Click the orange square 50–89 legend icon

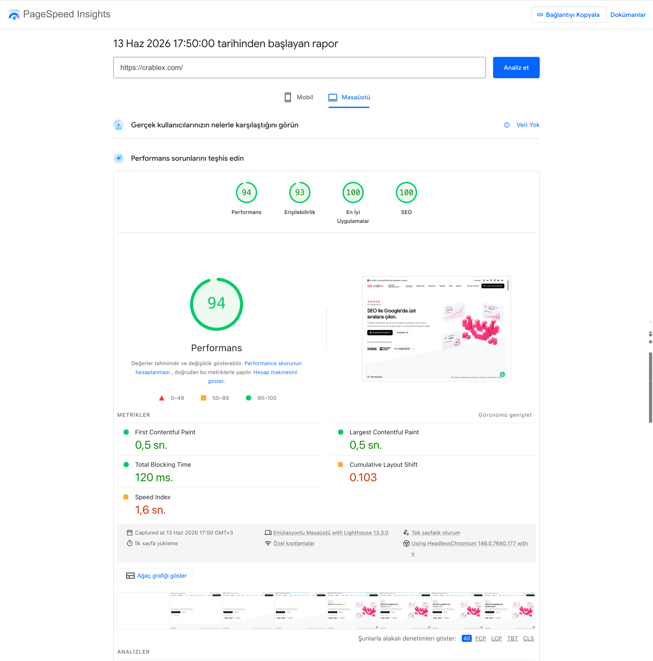click(203, 398)
